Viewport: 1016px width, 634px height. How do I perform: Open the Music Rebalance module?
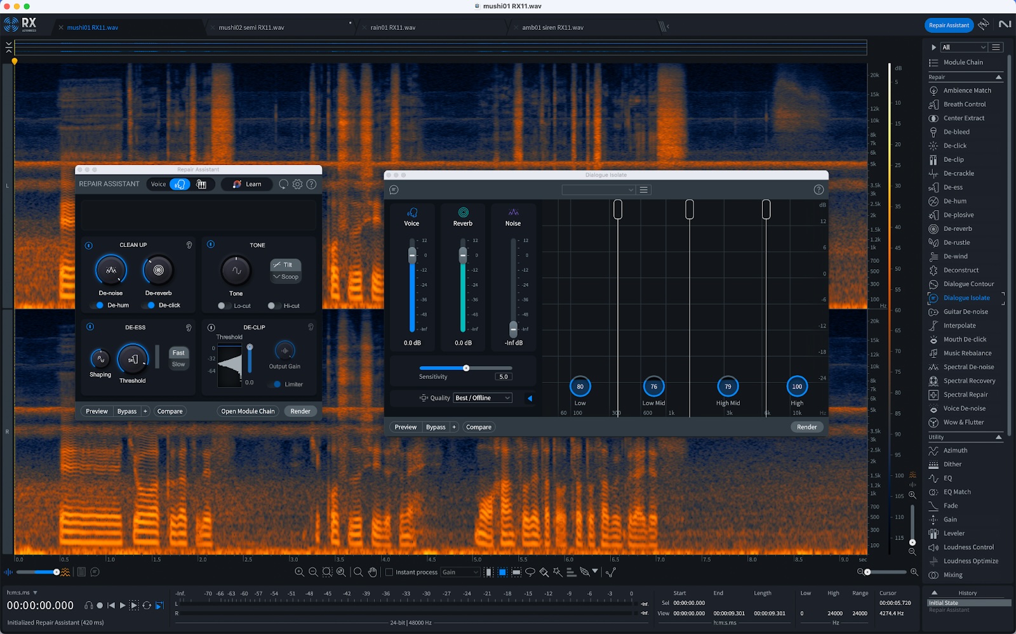pyautogui.click(x=967, y=353)
